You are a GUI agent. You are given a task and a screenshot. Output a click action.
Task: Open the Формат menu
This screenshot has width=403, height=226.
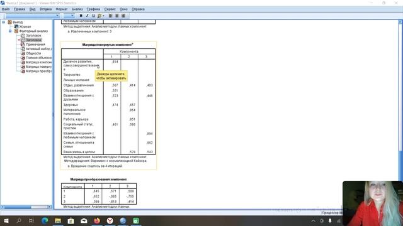click(x=62, y=9)
